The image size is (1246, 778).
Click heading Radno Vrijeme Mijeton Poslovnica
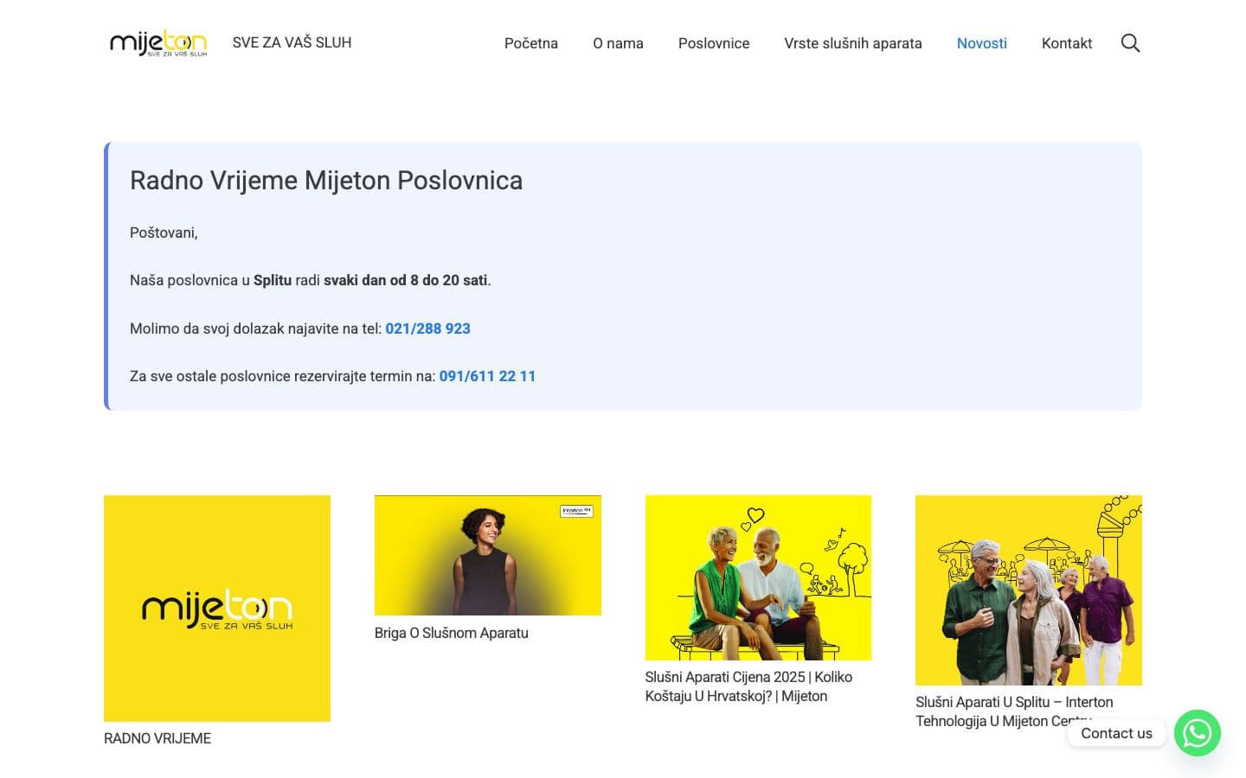[x=326, y=181]
